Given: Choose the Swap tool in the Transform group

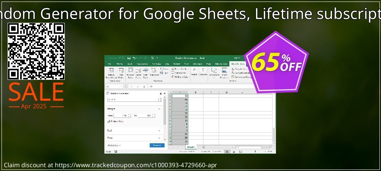Looking at the screenshot, I should click(x=164, y=69).
